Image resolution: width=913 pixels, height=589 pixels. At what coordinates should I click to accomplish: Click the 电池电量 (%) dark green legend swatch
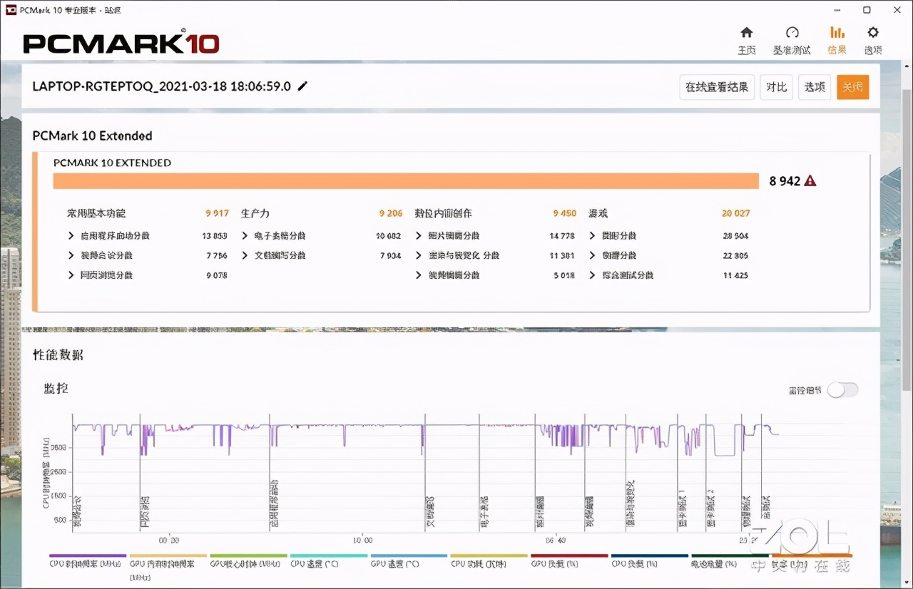coord(730,555)
